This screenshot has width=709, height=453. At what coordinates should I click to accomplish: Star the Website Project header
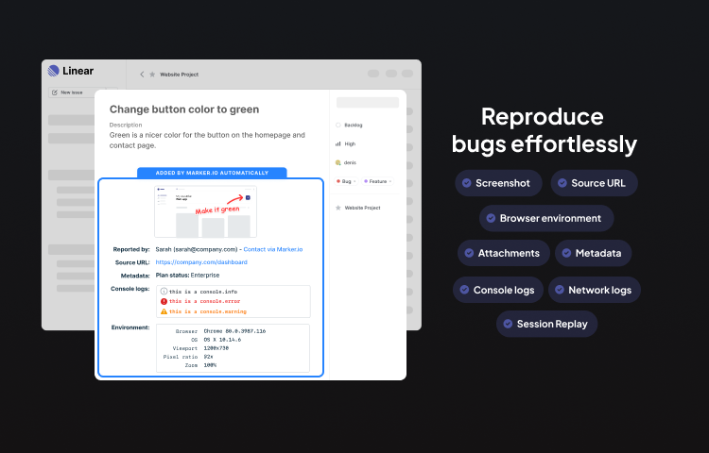tap(152, 75)
